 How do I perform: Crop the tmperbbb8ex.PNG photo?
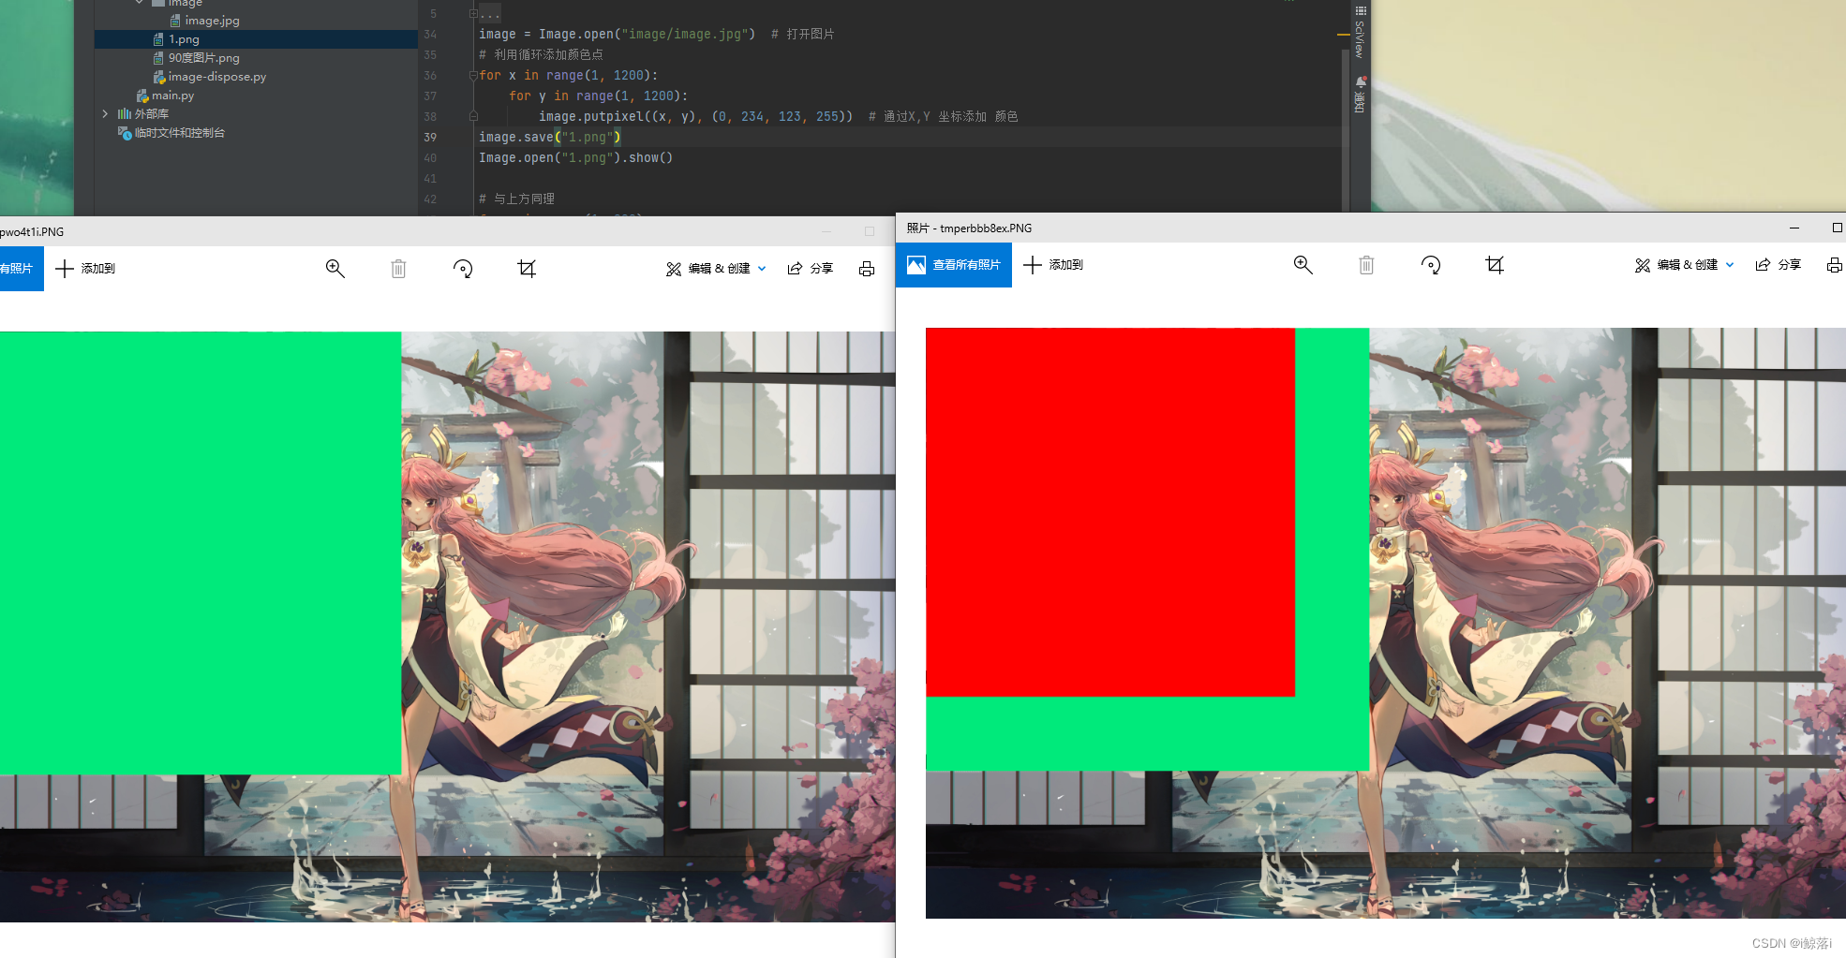[1495, 265]
